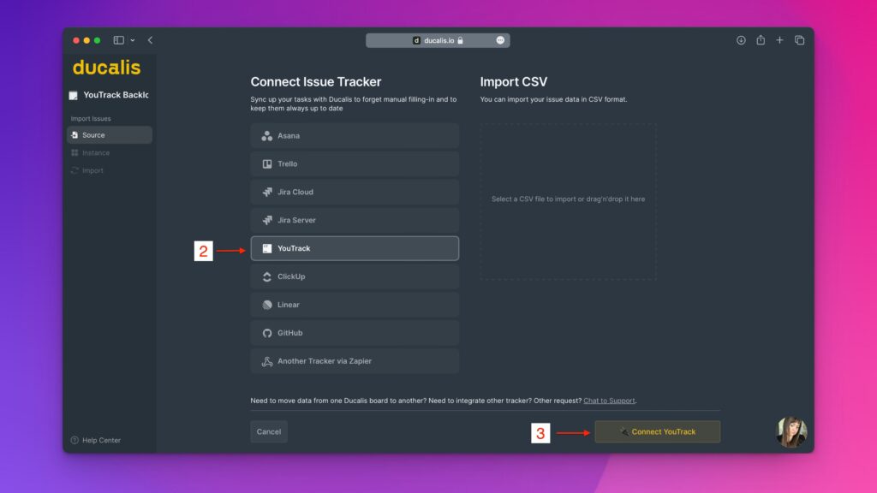Open the Safari tab overview control
Image resolution: width=877 pixels, height=493 pixels.
coord(799,39)
